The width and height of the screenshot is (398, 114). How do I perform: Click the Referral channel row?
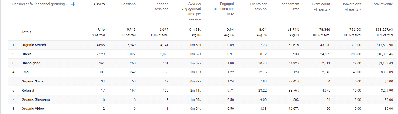28,91
